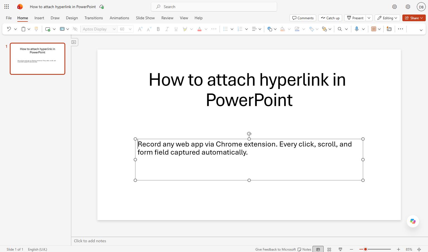Toggle Normal view button in status bar
This screenshot has width=428, height=252.
318,249
